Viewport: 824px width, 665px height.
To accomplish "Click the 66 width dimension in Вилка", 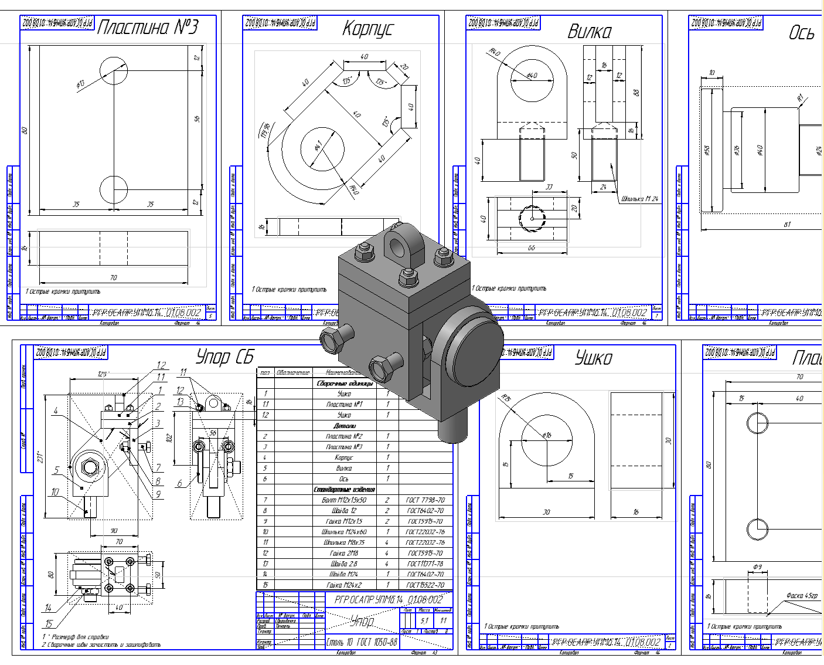I will pyautogui.click(x=532, y=248).
